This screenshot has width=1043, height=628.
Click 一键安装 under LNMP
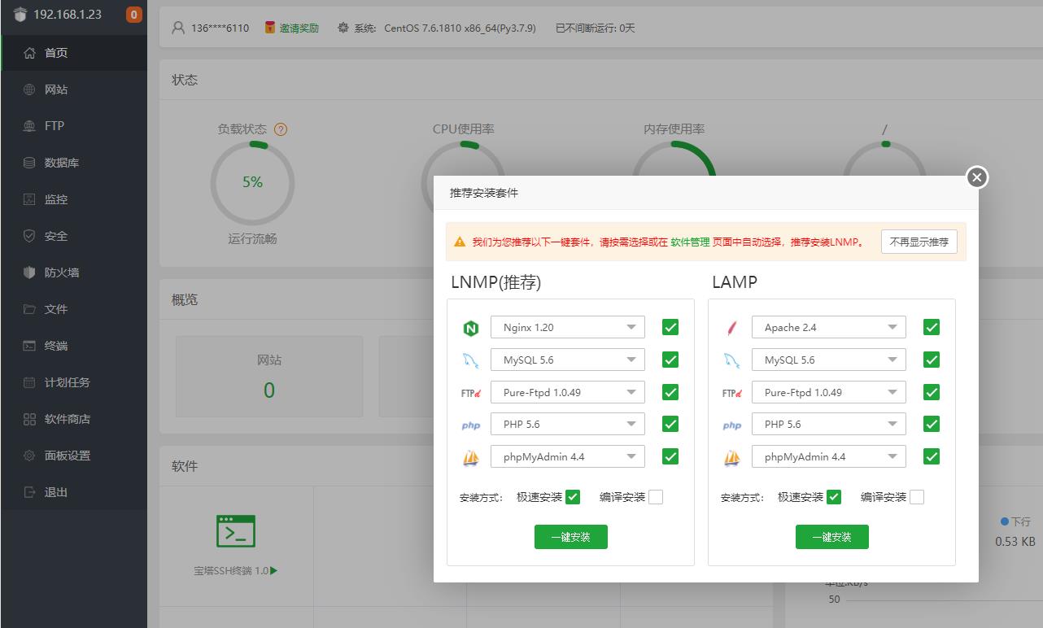click(571, 537)
